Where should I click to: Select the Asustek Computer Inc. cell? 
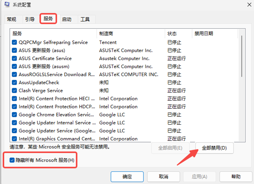124,58
